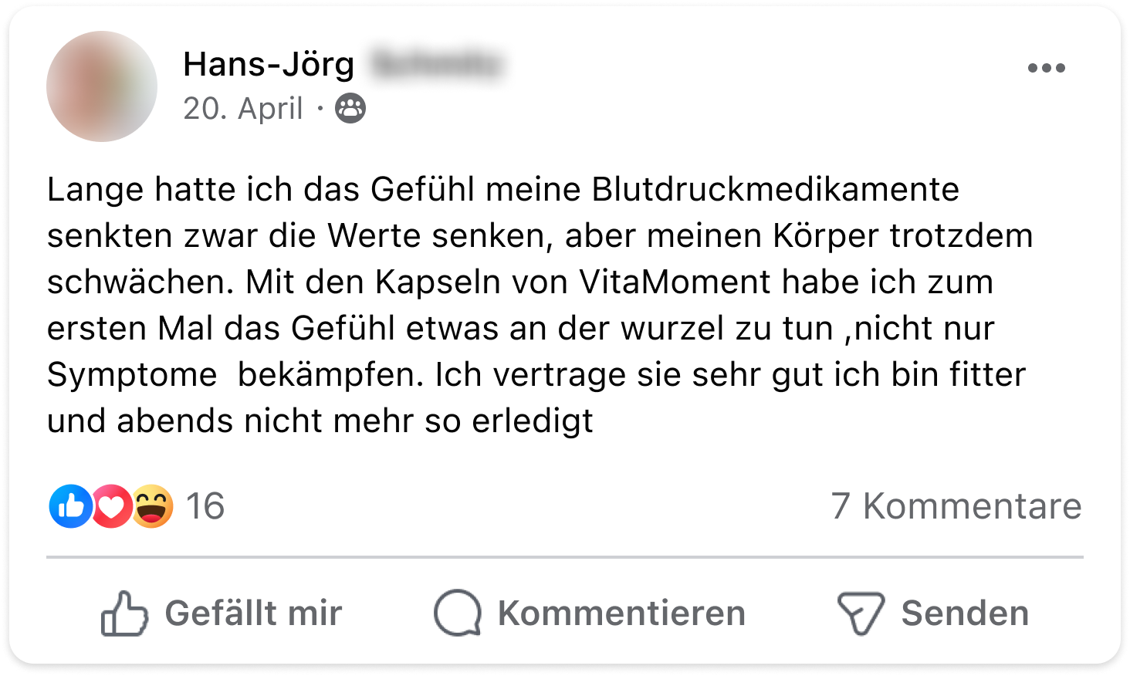Open the three-dot post options menu
Screen dimensions: 1130x676
(x=1046, y=68)
